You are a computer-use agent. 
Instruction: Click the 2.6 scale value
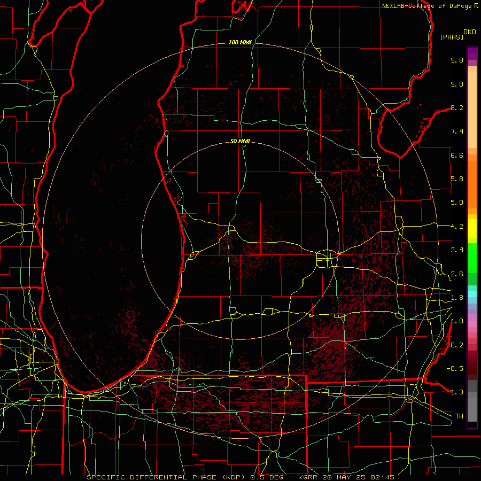pos(457,274)
